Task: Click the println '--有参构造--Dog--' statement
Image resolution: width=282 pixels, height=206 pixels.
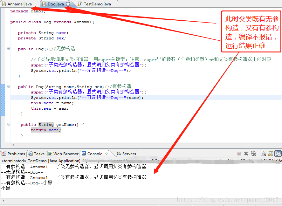Action: coord(87,97)
